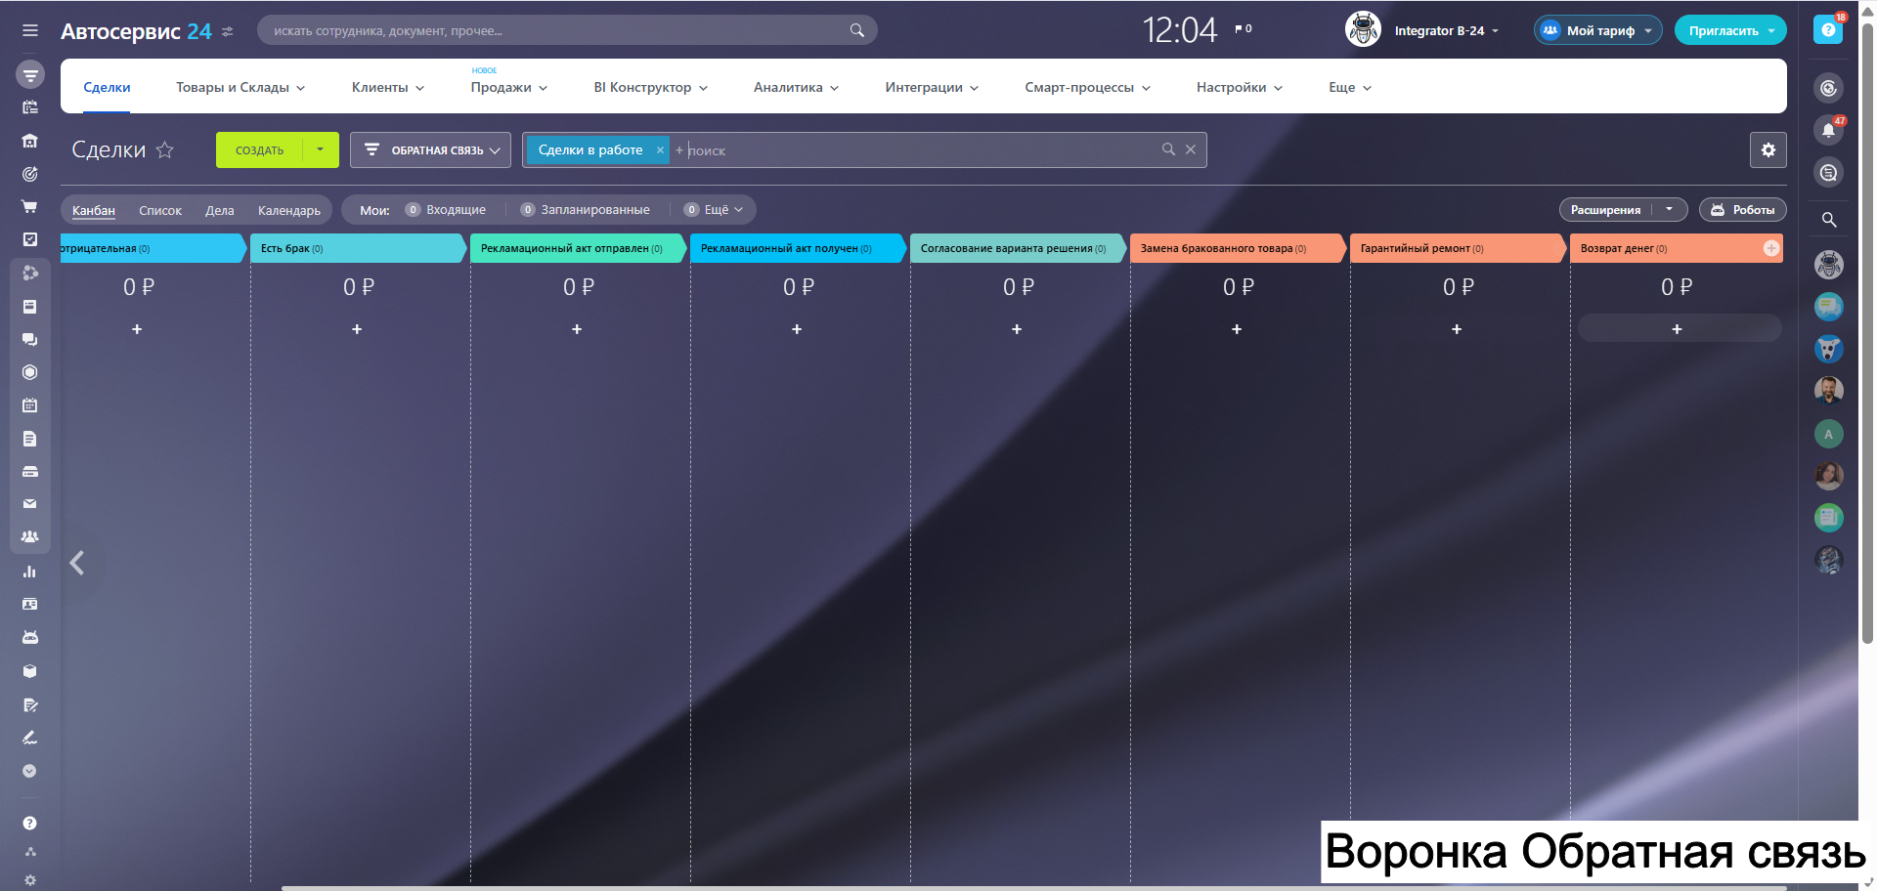Open the documents page icon in left sidebar
Image resolution: width=1877 pixels, height=891 pixels.
[30, 439]
